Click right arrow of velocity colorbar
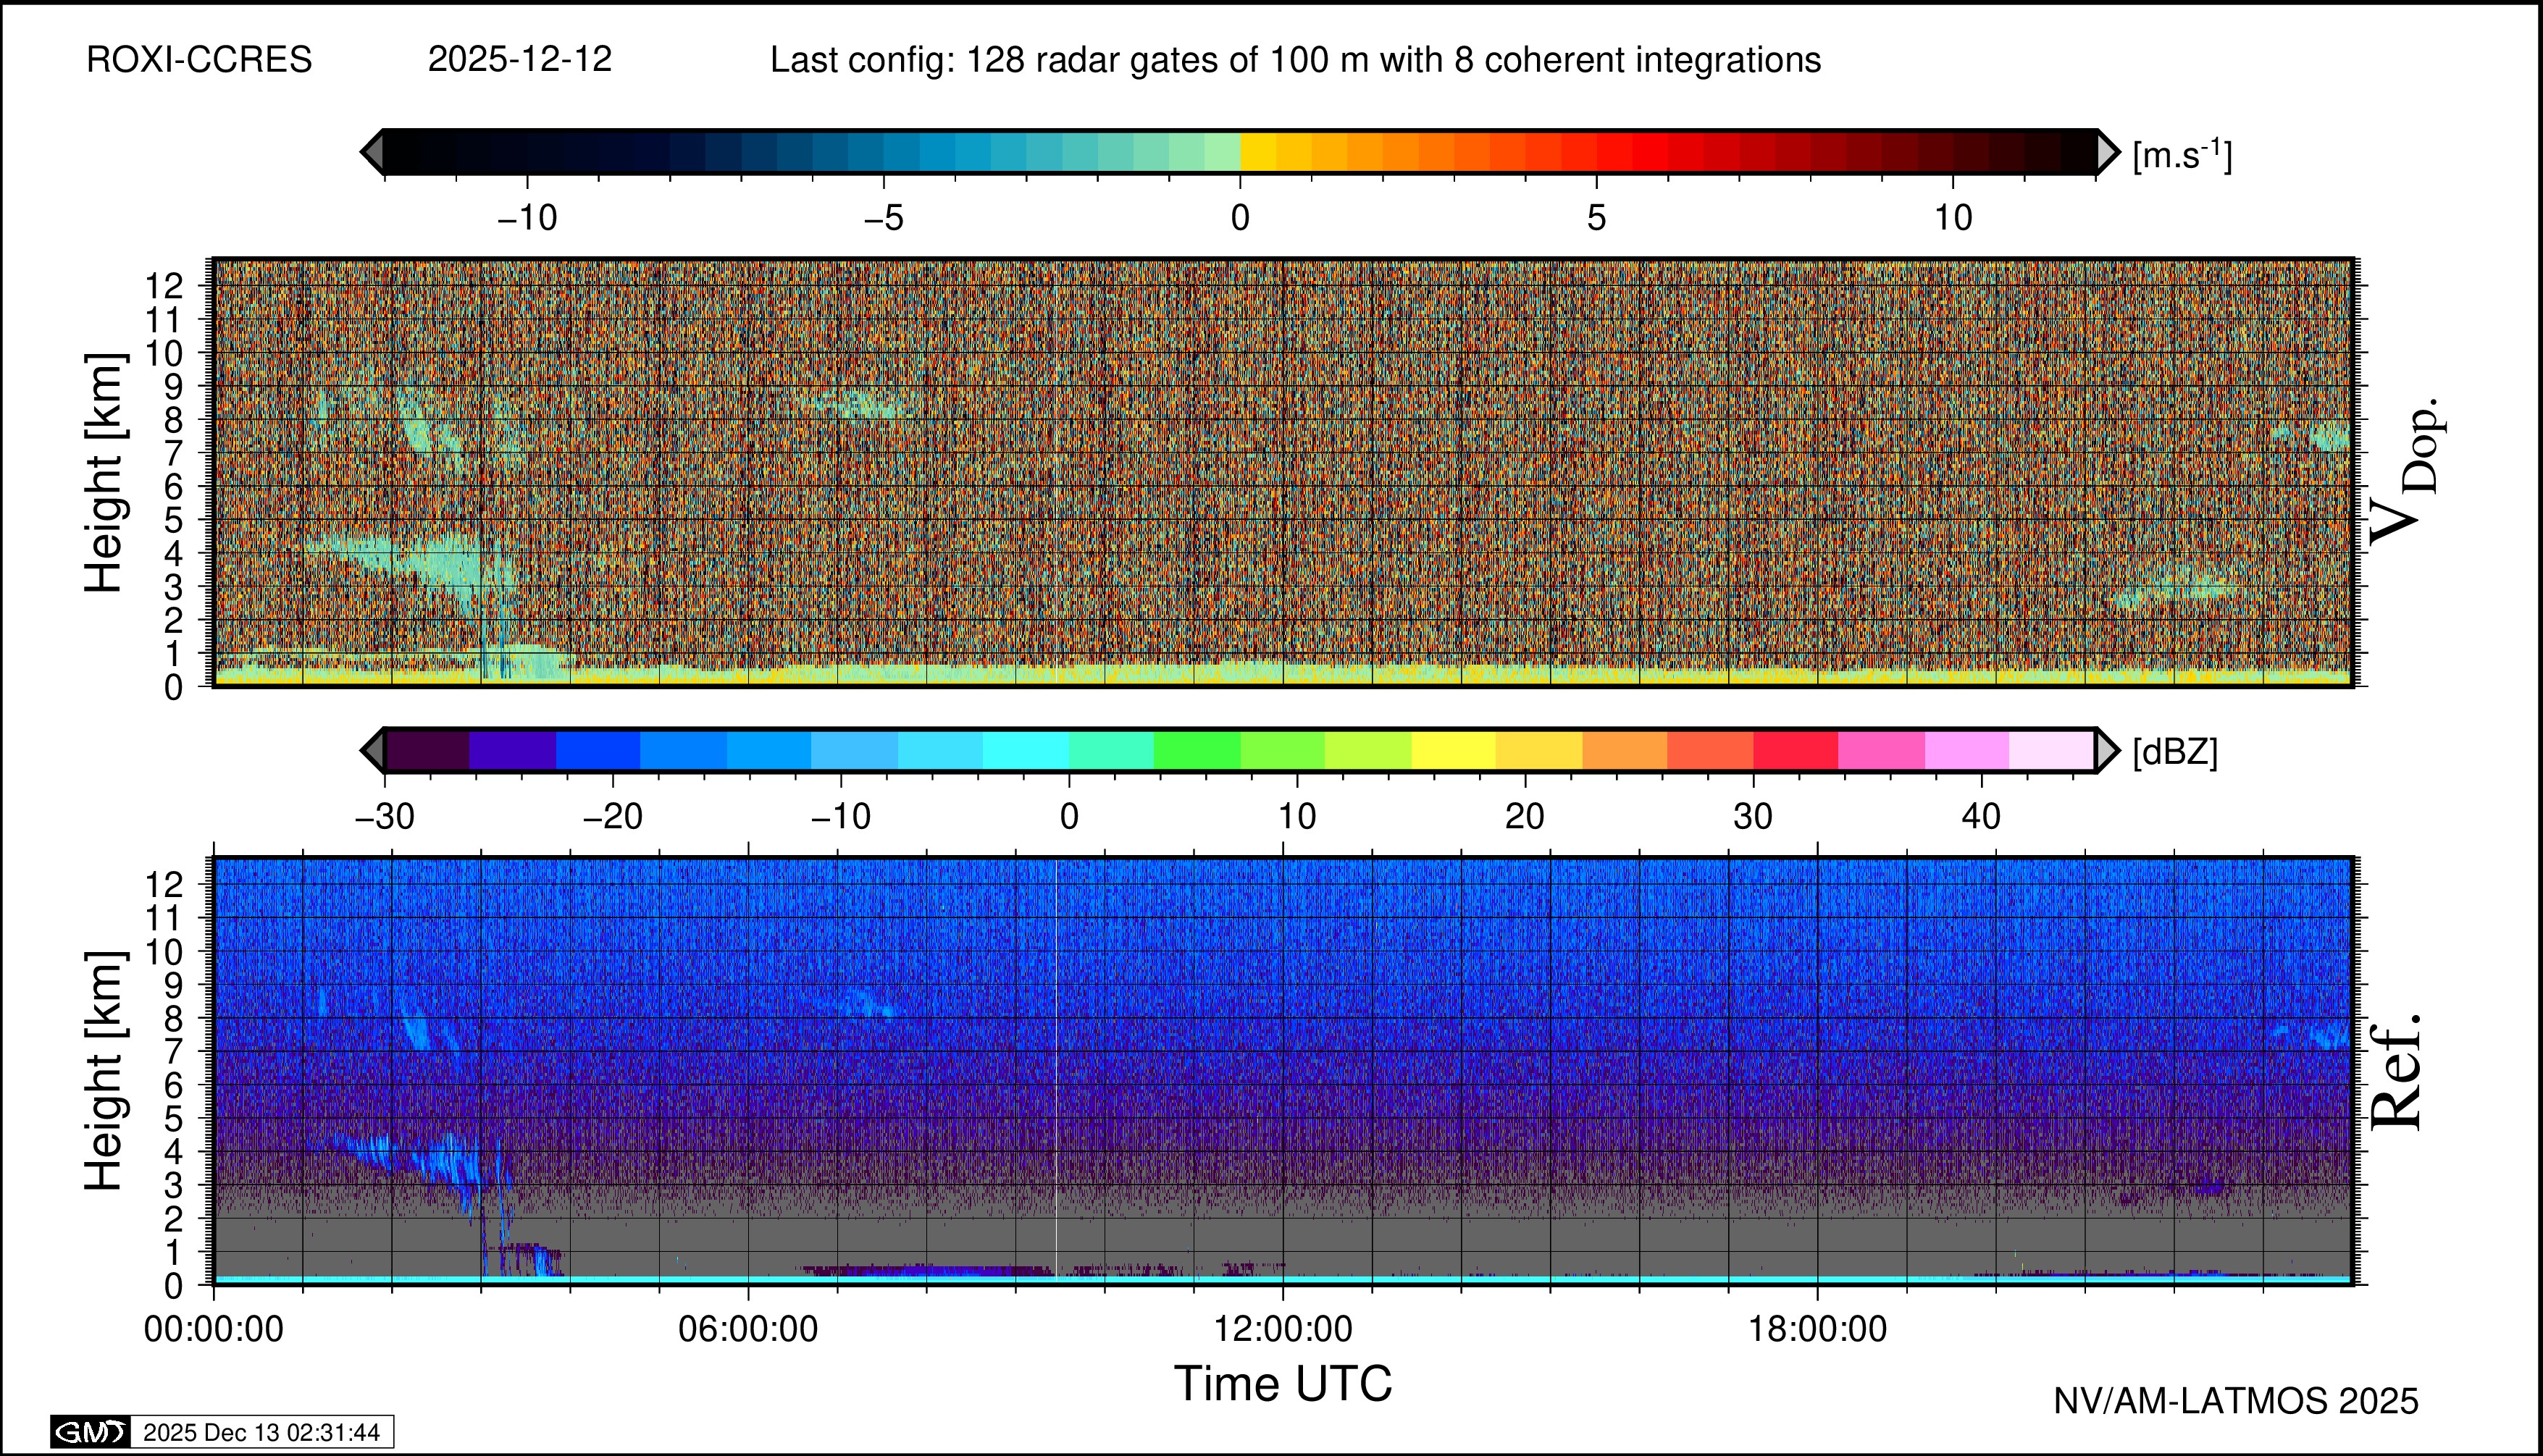The width and height of the screenshot is (2543, 1456). click(2107, 152)
